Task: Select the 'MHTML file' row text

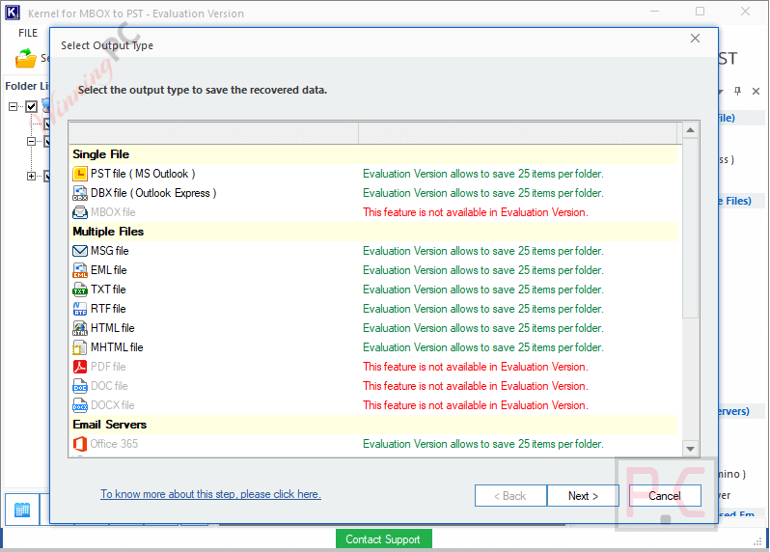Action: [117, 347]
